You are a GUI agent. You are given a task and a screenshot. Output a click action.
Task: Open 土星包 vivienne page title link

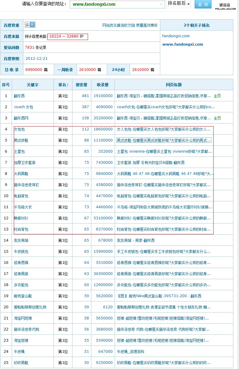tap(164, 151)
